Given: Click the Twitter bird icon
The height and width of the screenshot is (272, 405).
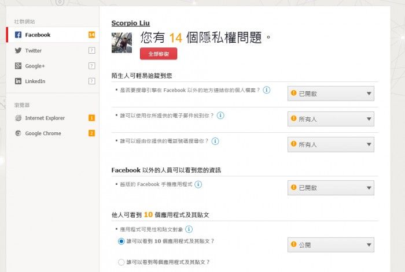Looking at the screenshot, I should [19, 51].
